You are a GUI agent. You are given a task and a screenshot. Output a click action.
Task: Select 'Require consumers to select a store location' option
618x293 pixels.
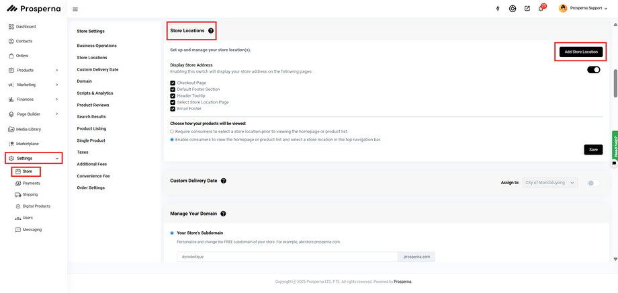pos(172,132)
